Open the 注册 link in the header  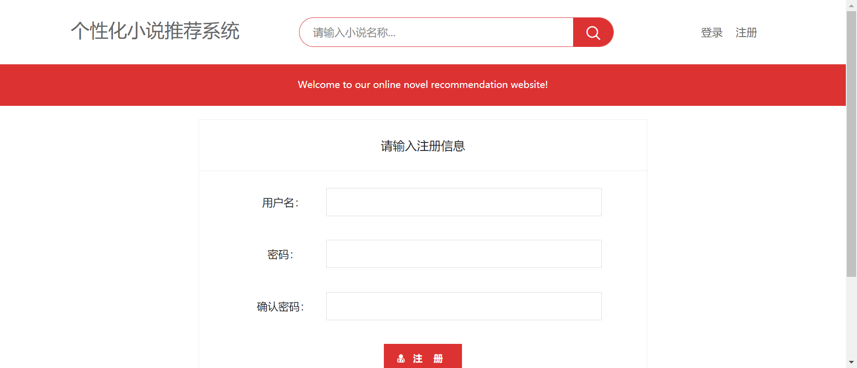(x=746, y=33)
